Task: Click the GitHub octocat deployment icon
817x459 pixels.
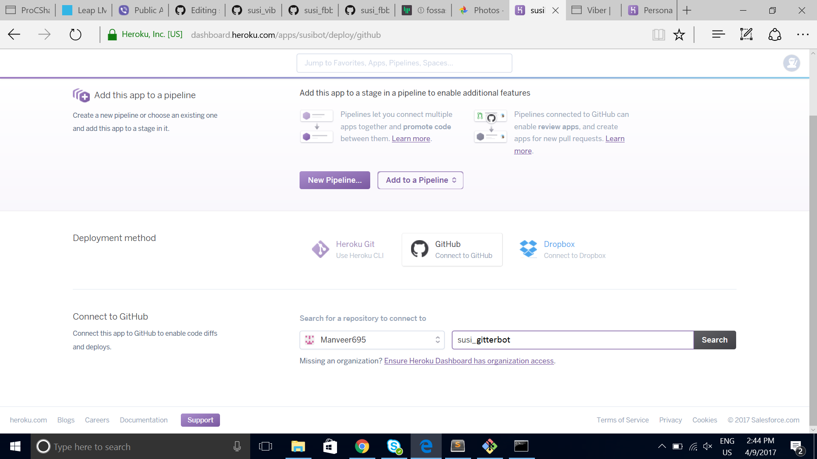Action: coord(420,249)
